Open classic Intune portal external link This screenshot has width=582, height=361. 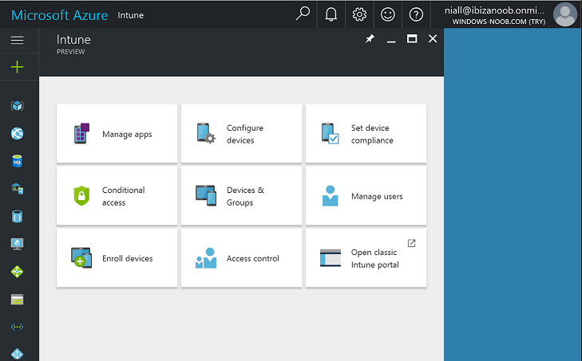[x=366, y=258]
